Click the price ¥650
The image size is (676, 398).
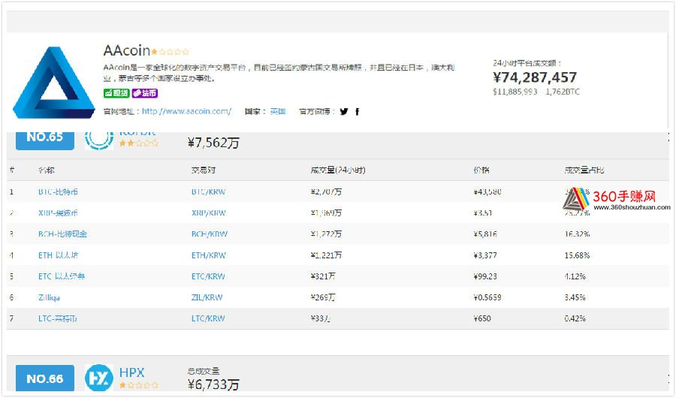(x=482, y=318)
